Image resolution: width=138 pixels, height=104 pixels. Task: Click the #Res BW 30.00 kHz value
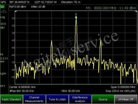tap(22, 91)
